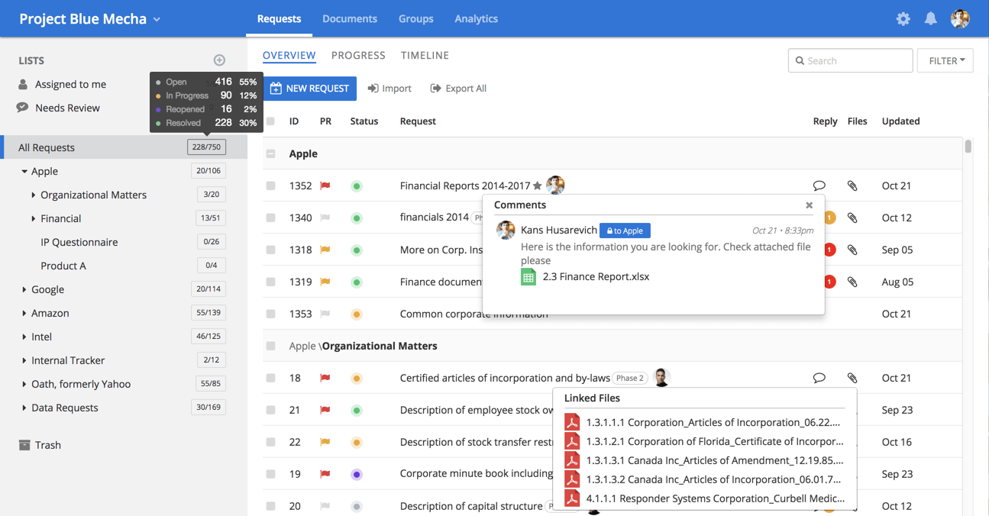989x516 pixels.
Task: Open the settings gear in the top bar
Action: click(x=903, y=18)
